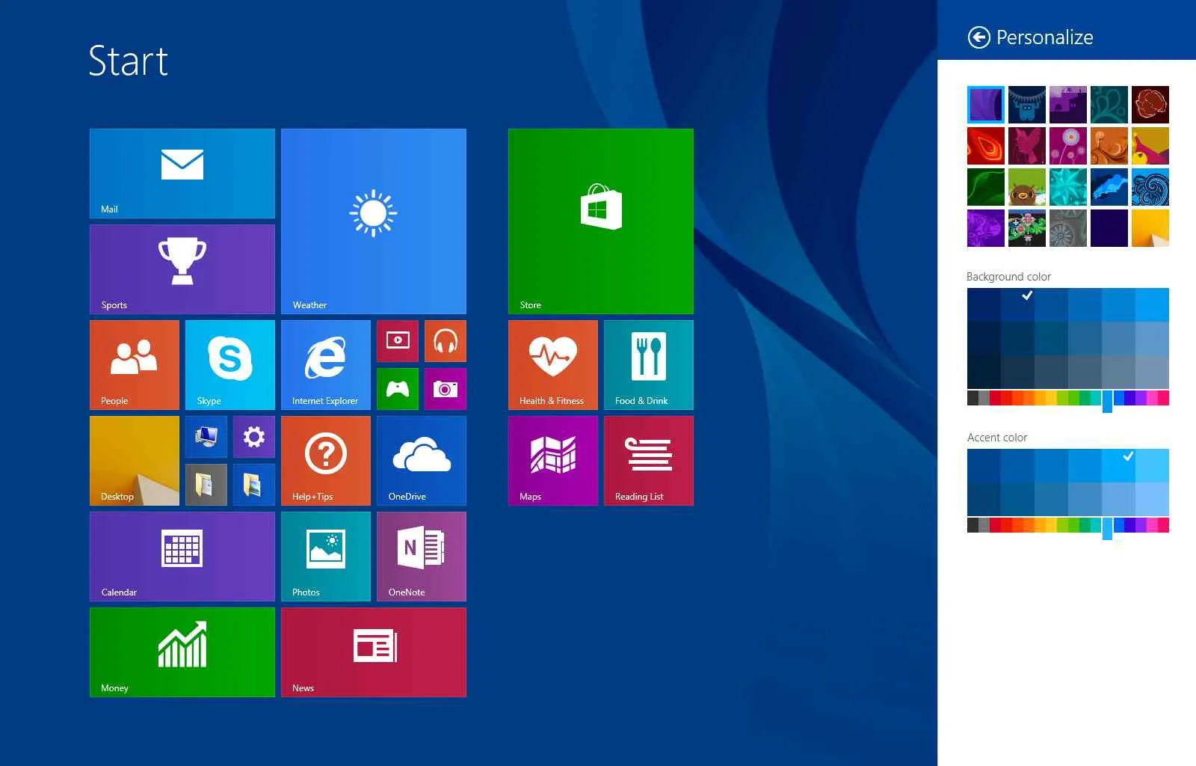Viewport: 1196px width, 766px height.
Task: Open the Mail tile
Action: pos(182,174)
